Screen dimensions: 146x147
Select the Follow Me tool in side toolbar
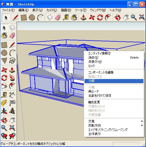pos(12,78)
